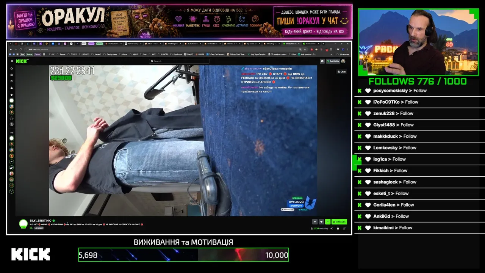Toggle the Chat panel button
This screenshot has height=273, width=485.
pyautogui.click(x=342, y=72)
